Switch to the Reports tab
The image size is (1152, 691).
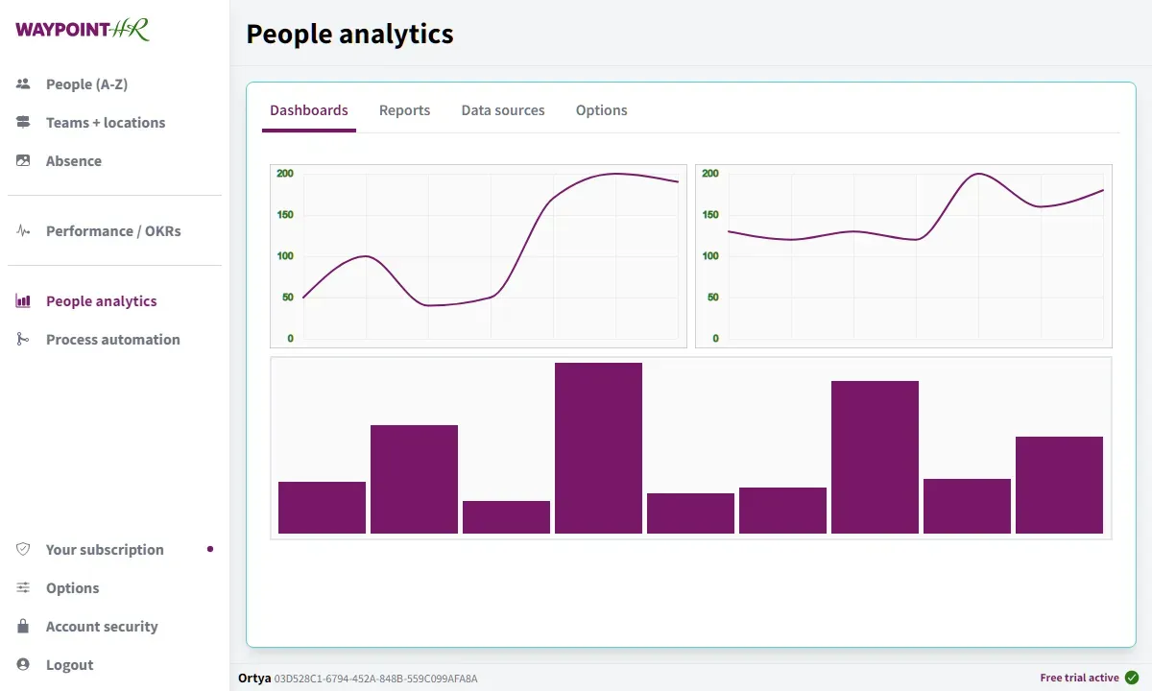tap(404, 109)
